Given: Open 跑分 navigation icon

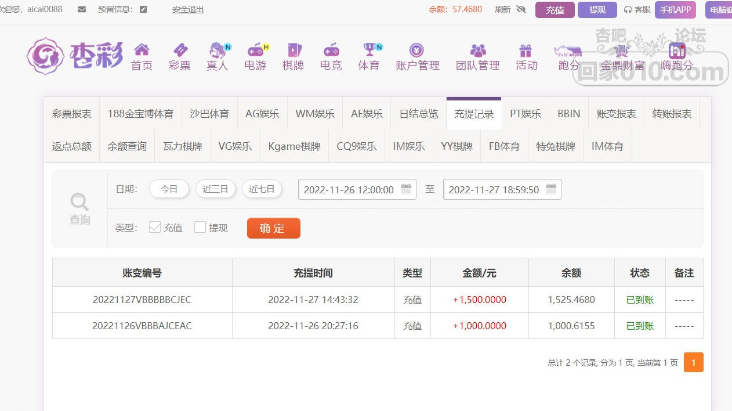Looking at the screenshot, I should click(568, 51).
